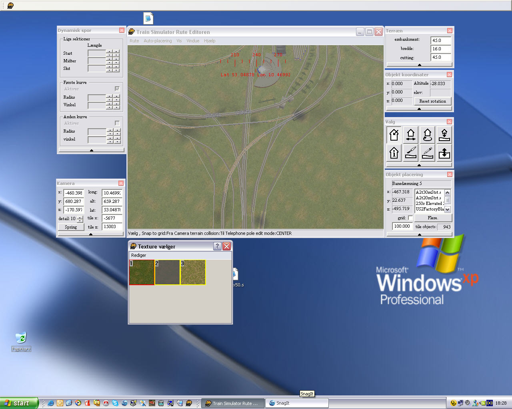Select texture swatch 3 (yellow grass)
Screen dimensions: 512x409
(193, 272)
